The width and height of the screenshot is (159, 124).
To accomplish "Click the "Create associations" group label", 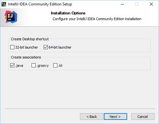I will coord(26,57).
